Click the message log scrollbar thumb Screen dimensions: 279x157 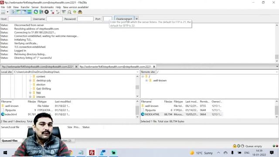(x=277, y=57)
